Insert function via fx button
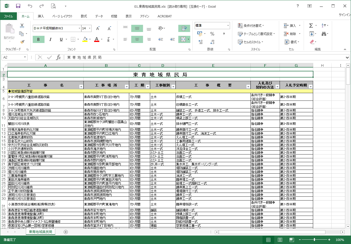Screen dimensions: 351x244 tap(59, 57)
